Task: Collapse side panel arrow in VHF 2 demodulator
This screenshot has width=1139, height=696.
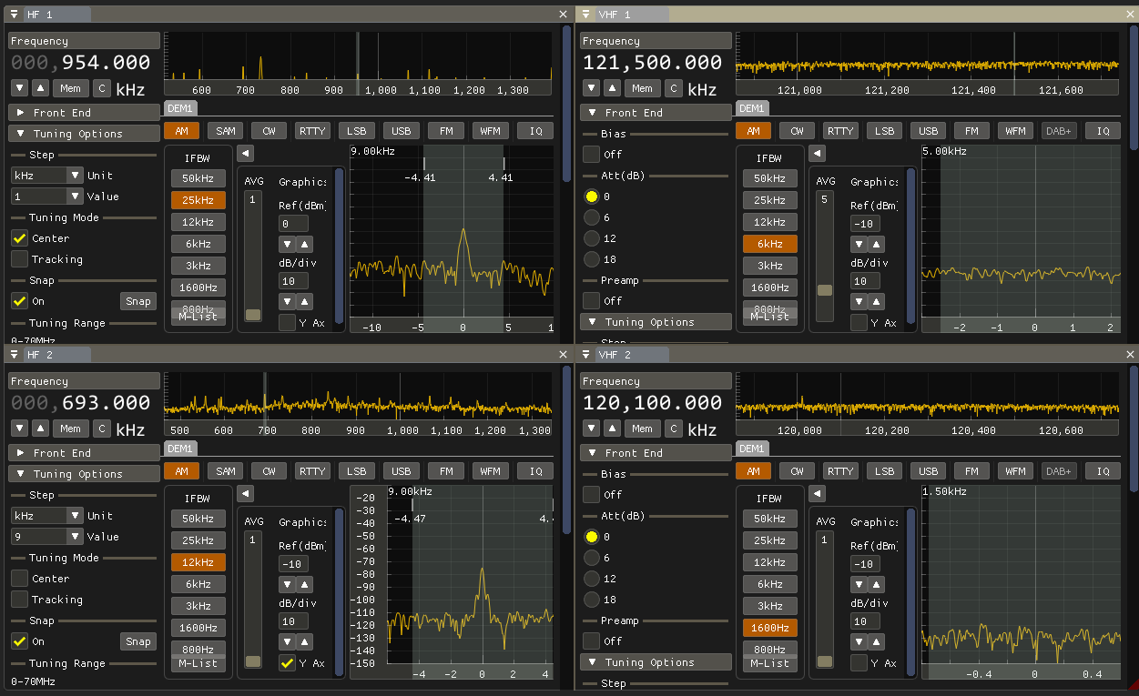Action: pyautogui.click(x=818, y=494)
